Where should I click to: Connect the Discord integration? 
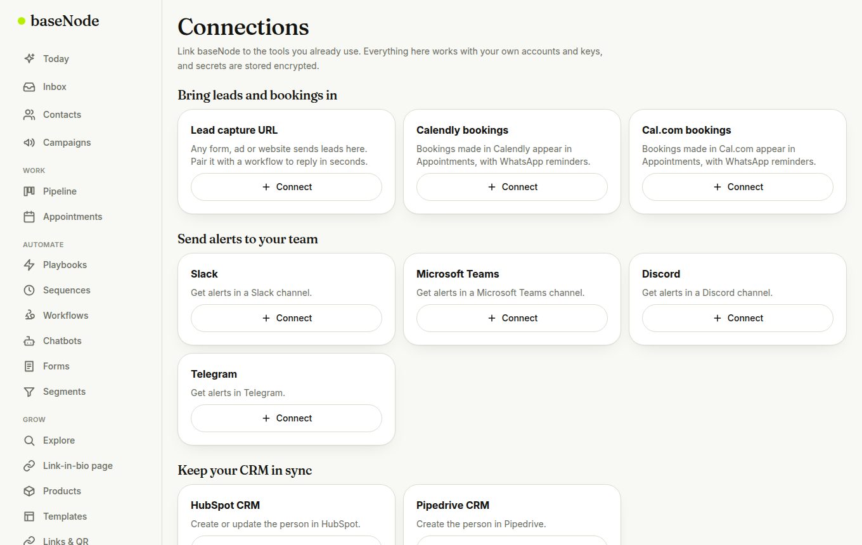click(x=738, y=318)
